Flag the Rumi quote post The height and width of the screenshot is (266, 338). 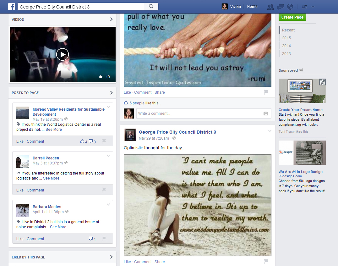point(266,92)
